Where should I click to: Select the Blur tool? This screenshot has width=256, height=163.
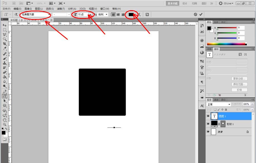[x=5, y=82]
